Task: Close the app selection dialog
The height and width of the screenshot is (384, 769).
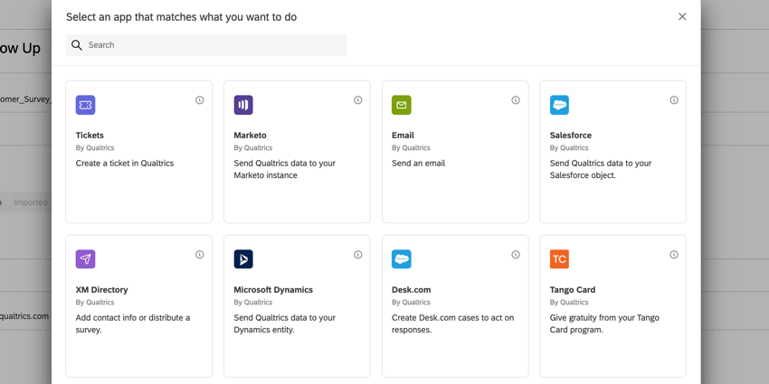Action: pos(682,16)
